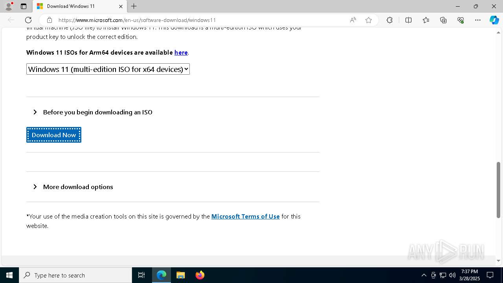503x283 pixels.
Task: Click the taskbar search box
Action: pyautogui.click(x=75, y=275)
